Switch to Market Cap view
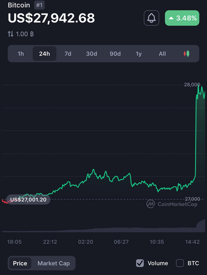 pyautogui.click(x=54, y=263)
